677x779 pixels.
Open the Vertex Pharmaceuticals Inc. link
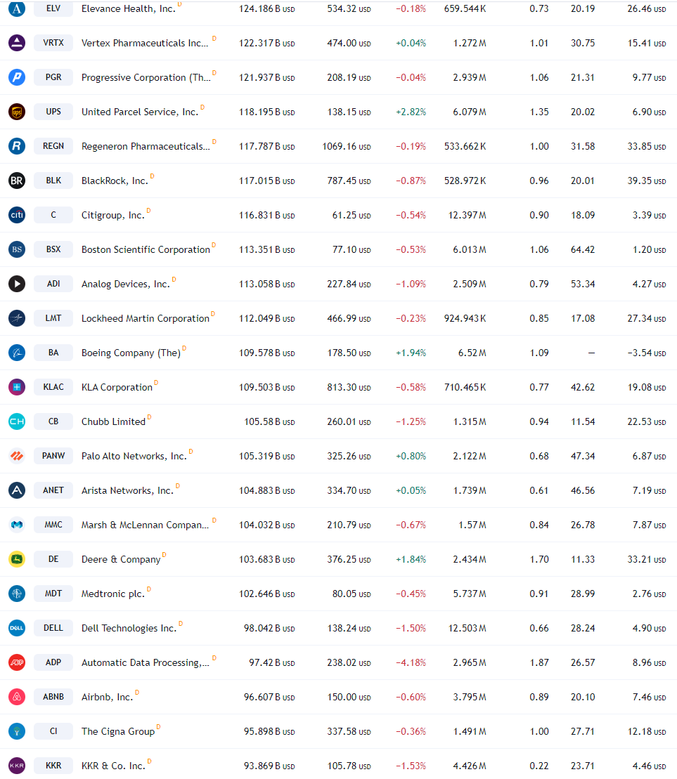[145, 44]
